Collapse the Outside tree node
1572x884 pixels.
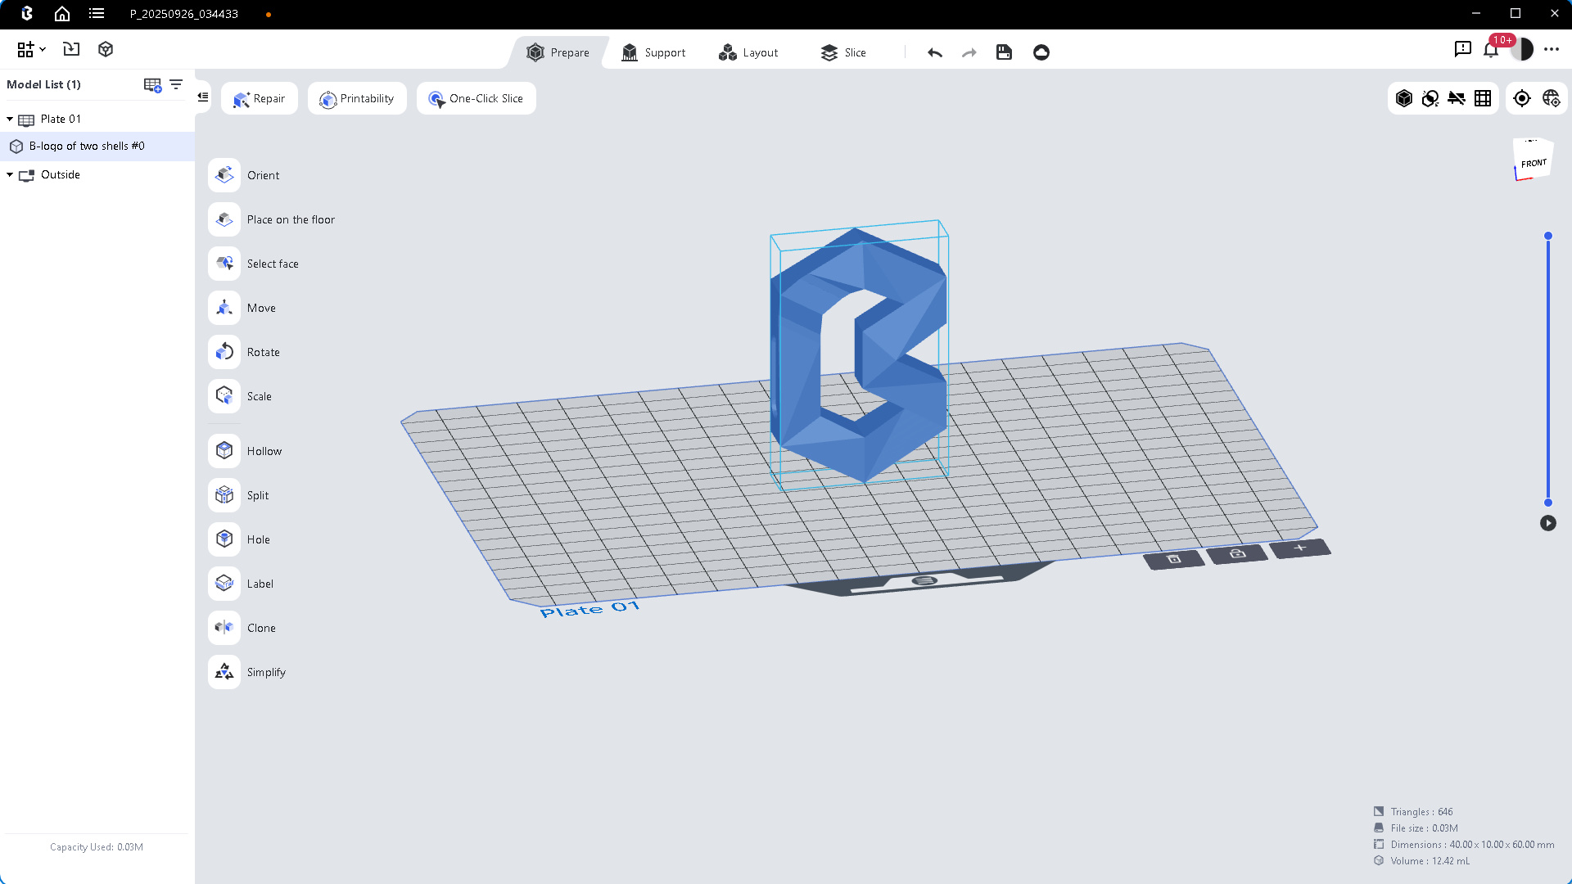pos(10,175)
